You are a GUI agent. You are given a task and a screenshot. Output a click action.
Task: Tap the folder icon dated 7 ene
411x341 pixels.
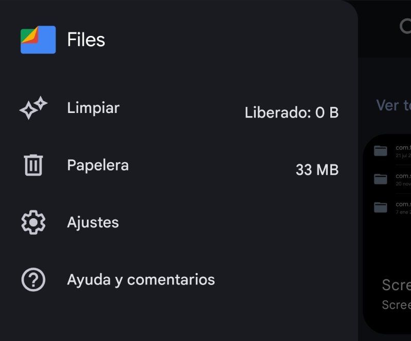pos(380,208)
